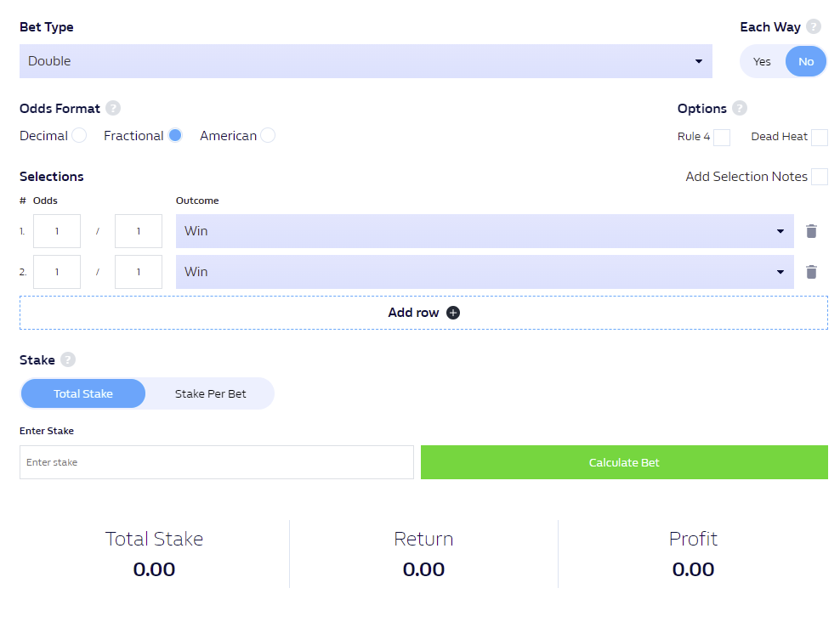
Task: Open Odds Format help question mark
Action: point(112,108)
